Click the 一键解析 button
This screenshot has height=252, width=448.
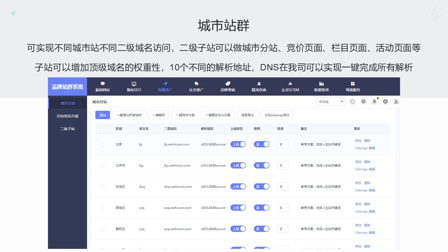click(x=159, y=115)
